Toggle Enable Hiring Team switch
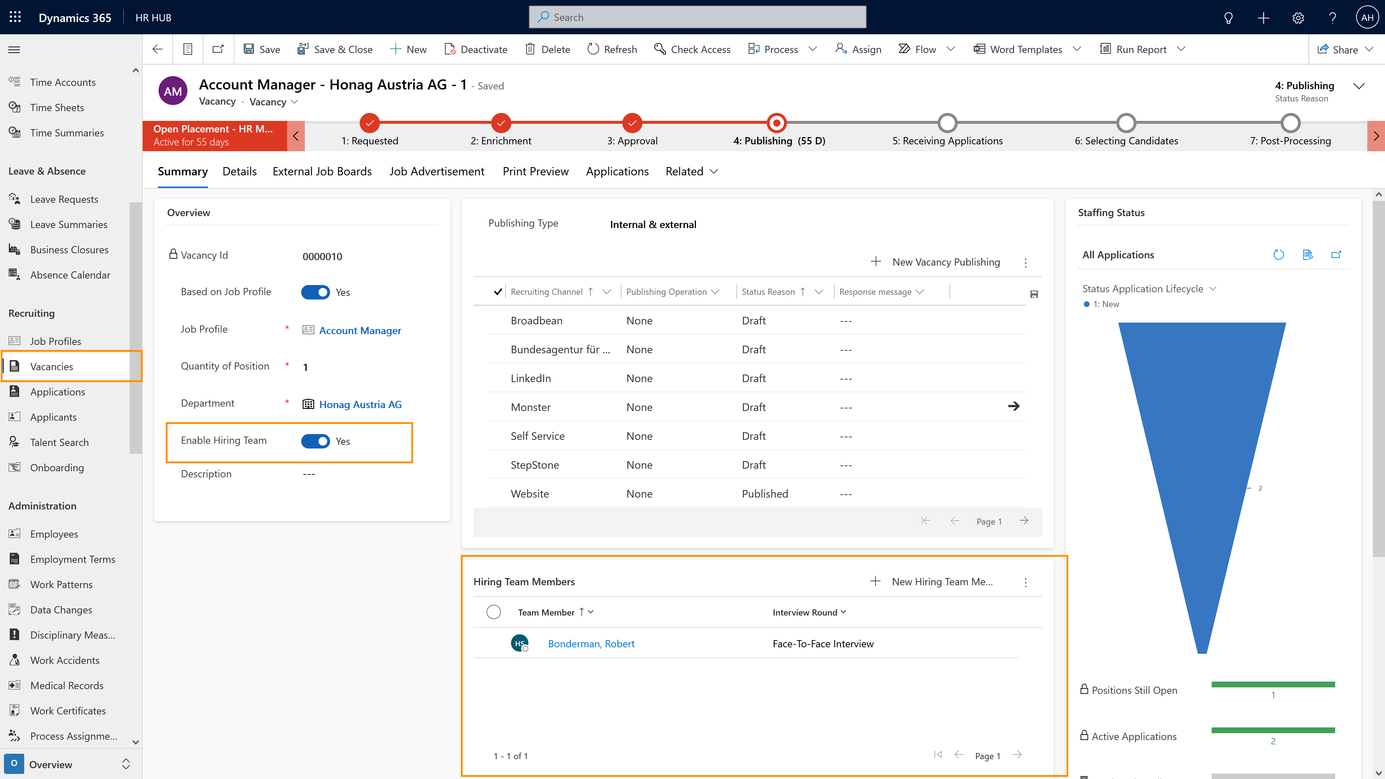The height and width of the screenshot is (779, 1385). [315, 441]
